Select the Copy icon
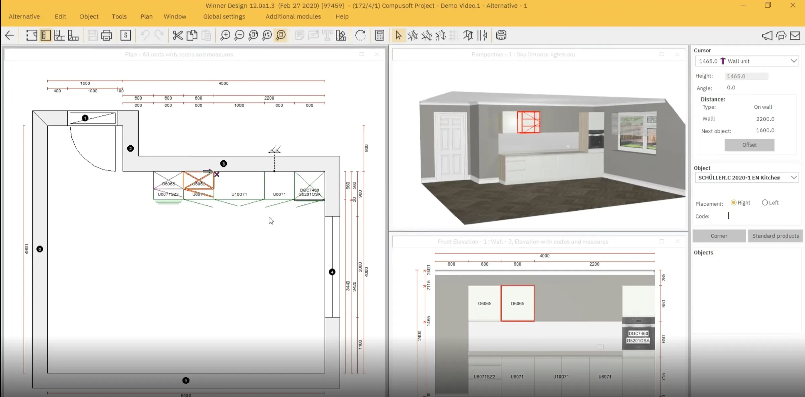Image resolution: width=805 pixels, height=397 pixels. click(x=192, y=35)
